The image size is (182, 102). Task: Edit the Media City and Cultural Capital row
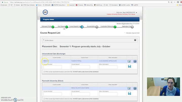129,88
